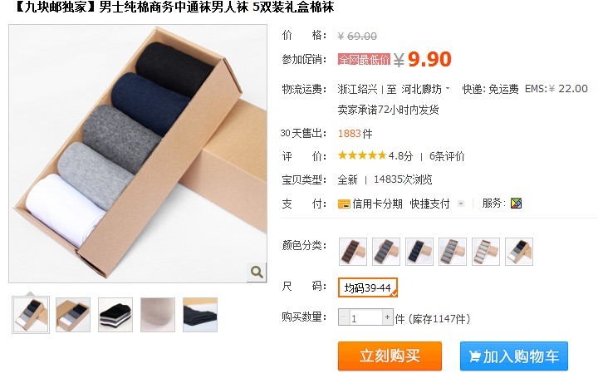Click the credit card icon next to 信用卡分期
Screen dimensions: 598x383
(x=344, y=204)
